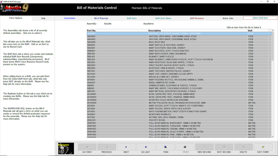Image resolution: width=278 pixels, height=156 pixels.
Task: Click the Navigator thumbnail image
Action: point(66,148)
